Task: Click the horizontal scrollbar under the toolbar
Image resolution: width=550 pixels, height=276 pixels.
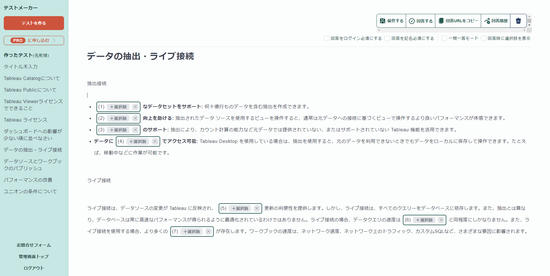Action: pos(451,30)
